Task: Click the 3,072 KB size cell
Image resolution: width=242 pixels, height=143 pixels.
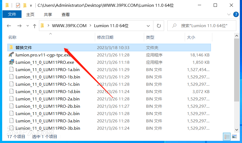Action: point(201,92)
